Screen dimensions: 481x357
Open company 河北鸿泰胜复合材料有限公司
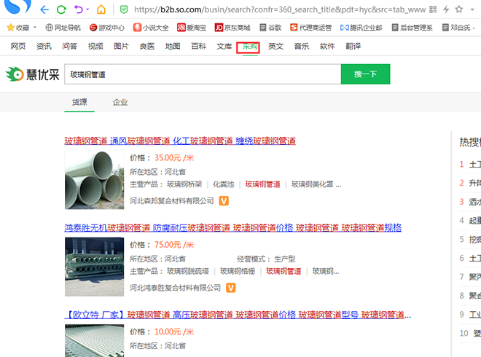175,288
